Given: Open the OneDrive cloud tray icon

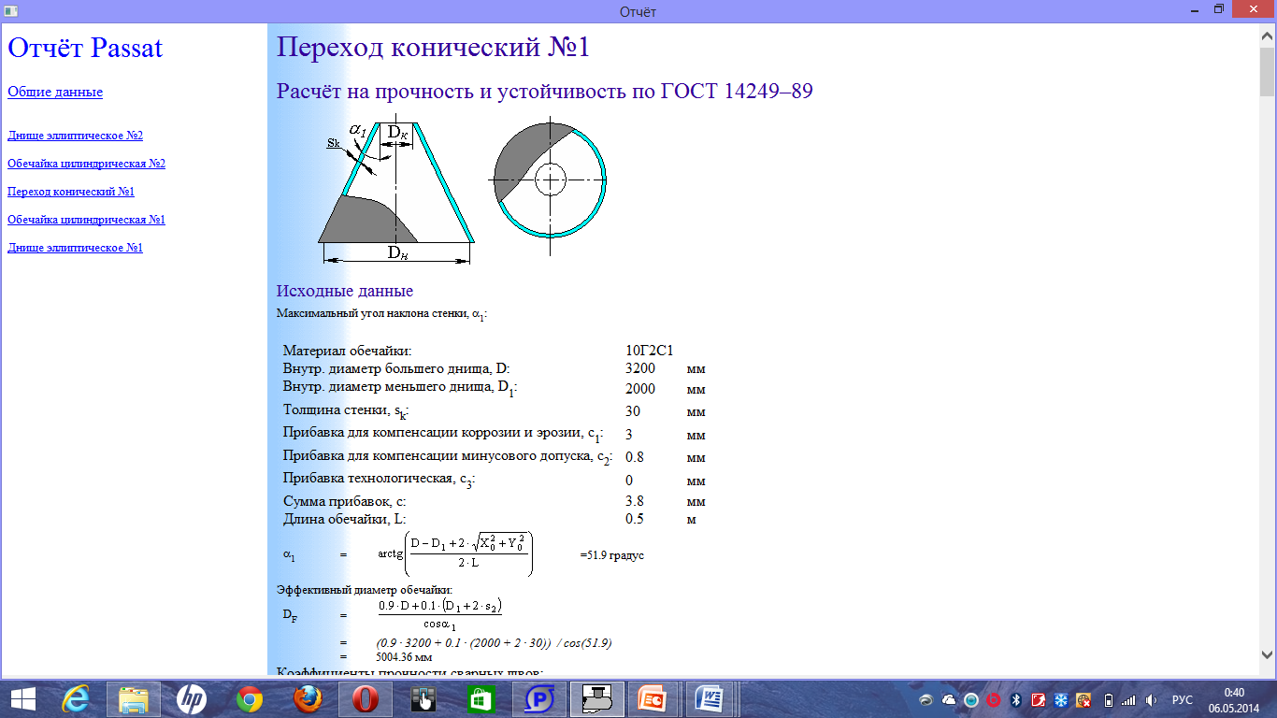Looking at the screenshot, I should tap(949, 700).
